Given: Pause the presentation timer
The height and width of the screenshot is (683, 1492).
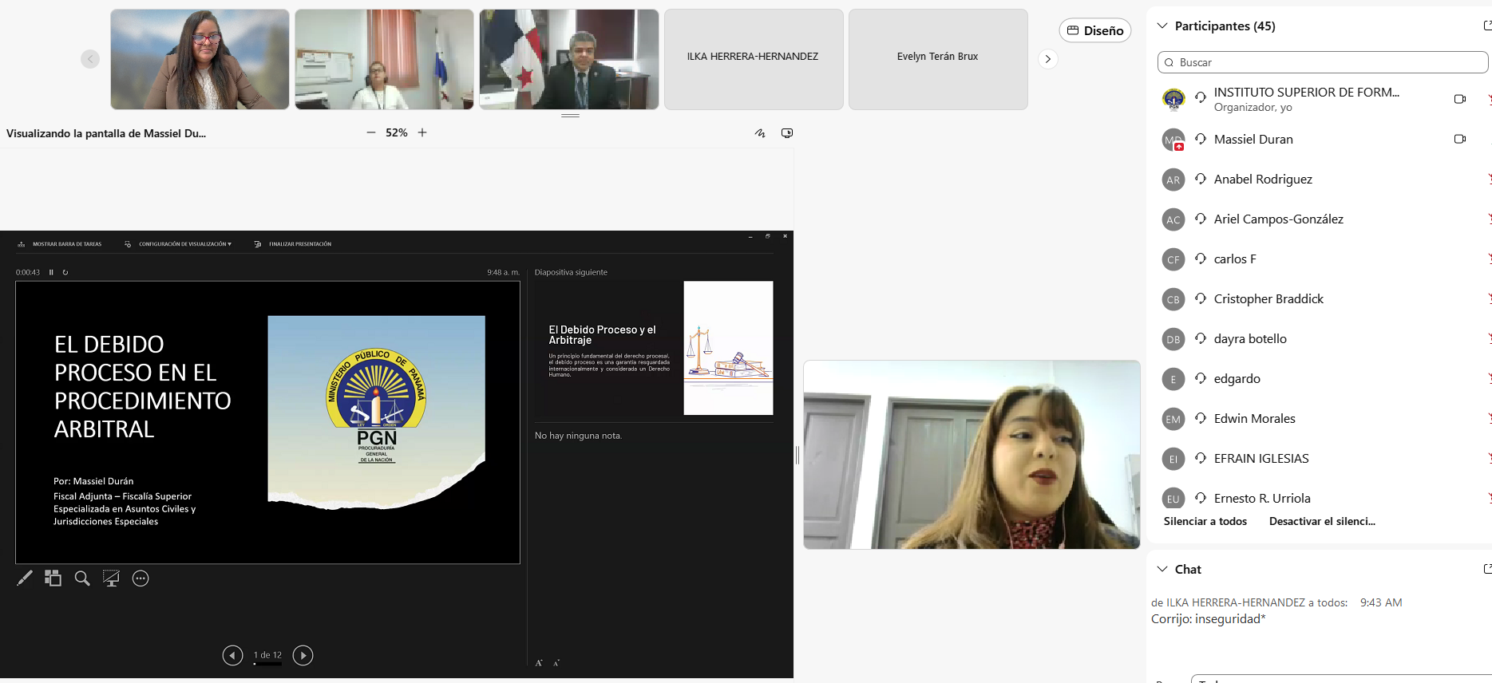Looking at the screenshot, I should pos(51,272).
